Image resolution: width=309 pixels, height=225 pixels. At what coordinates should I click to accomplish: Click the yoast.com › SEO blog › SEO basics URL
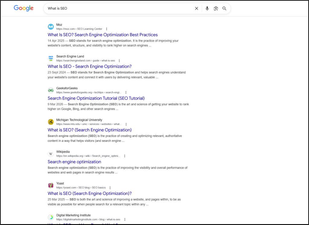81,188
